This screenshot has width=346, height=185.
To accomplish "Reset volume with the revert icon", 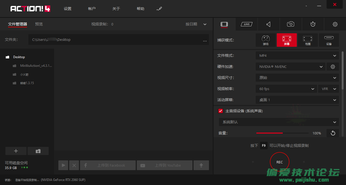I will coord(333,133).
